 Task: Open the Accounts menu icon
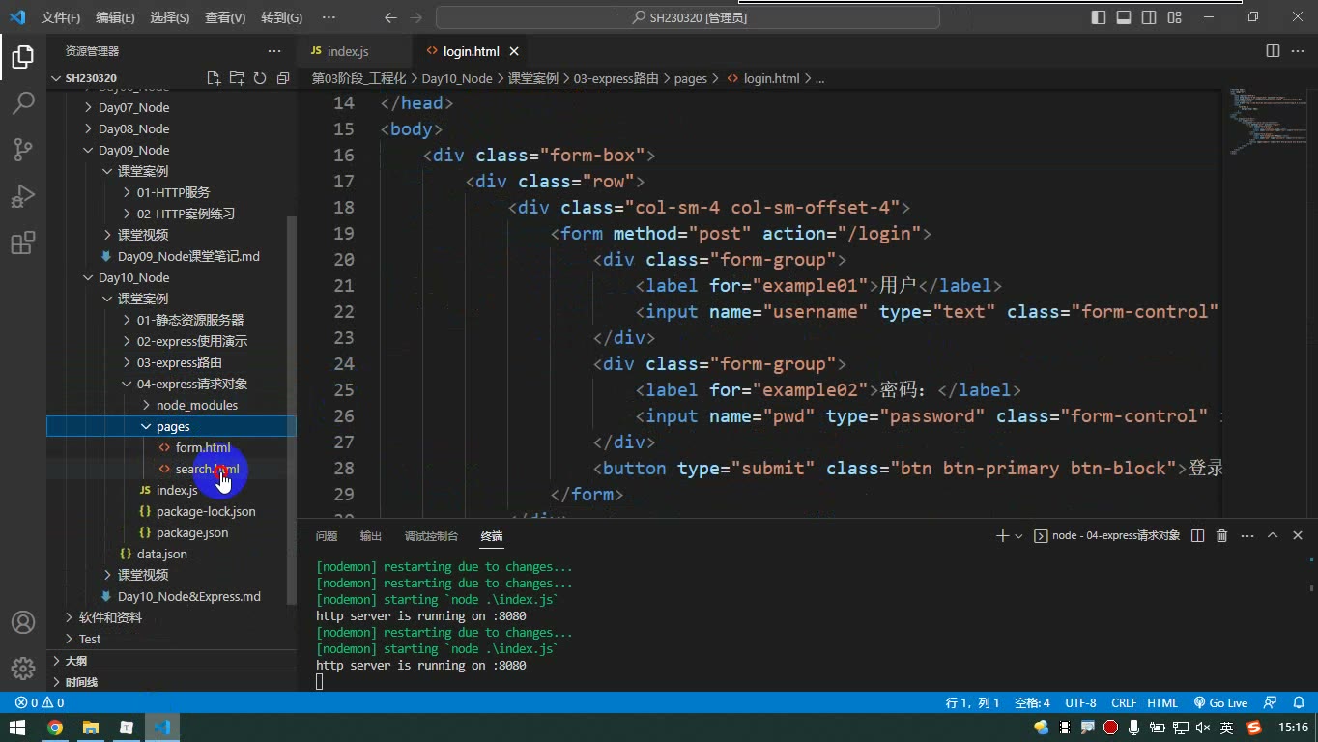(x=23, y=622)
